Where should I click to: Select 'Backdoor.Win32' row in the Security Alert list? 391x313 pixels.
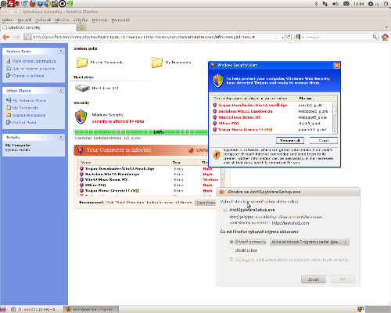tap(272, 111)
